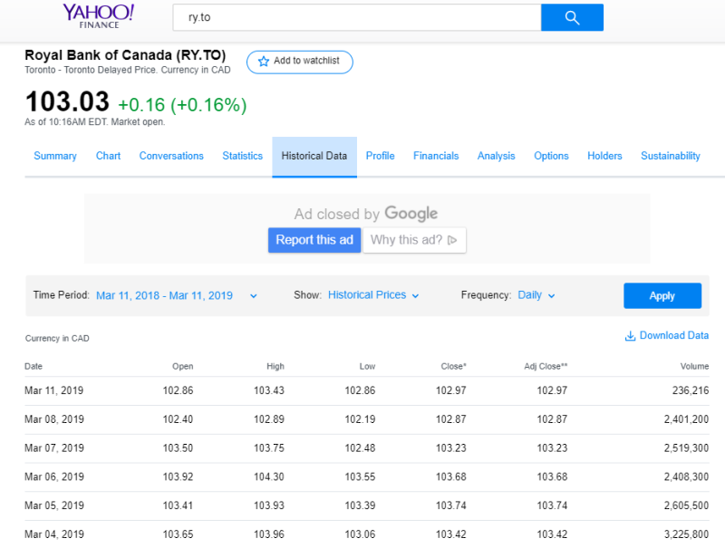The width and height of the screenshot is (725, 548).
Task: Click the play-triangle icon beside Why this ad
Action: point(452,240)
